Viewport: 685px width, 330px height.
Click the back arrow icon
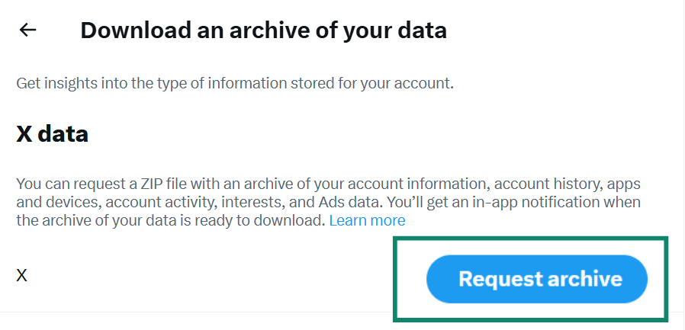tap(28, 30)
